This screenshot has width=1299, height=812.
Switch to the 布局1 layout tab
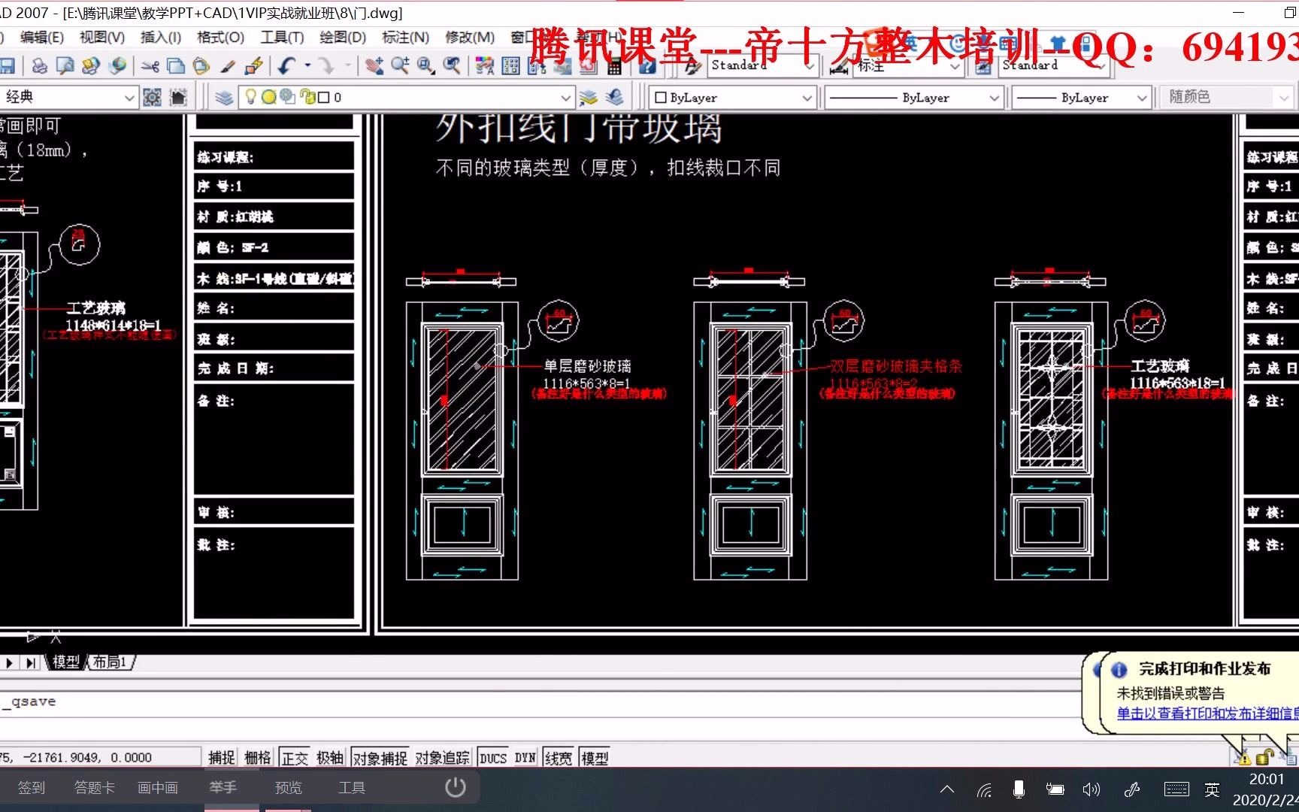(110, 662)
